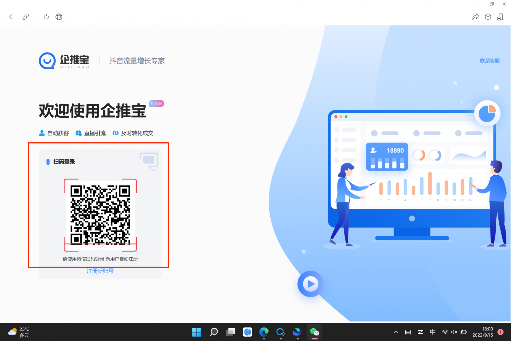
Task: Click the login QR code
Action: [100, 215]
